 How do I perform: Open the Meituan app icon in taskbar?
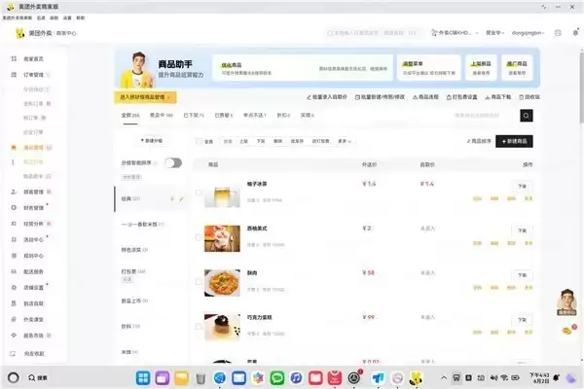pyautogui.click(x=416, y=378)
